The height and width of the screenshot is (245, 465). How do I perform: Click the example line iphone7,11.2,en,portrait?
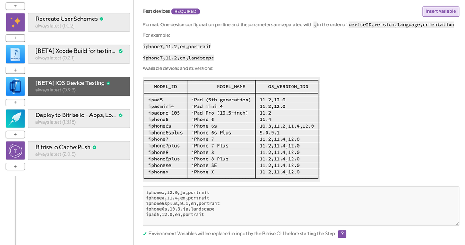[x=177, y=47]
